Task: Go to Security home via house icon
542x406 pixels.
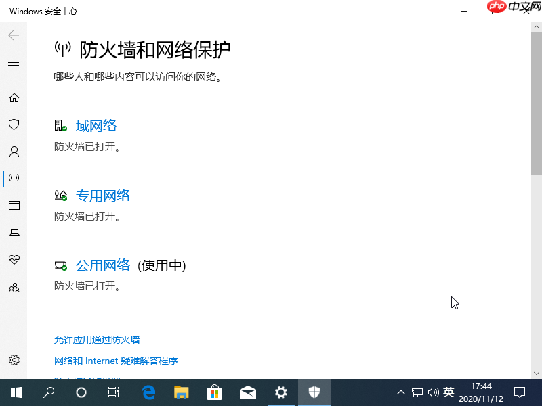Action: click(x=14, y=97)
